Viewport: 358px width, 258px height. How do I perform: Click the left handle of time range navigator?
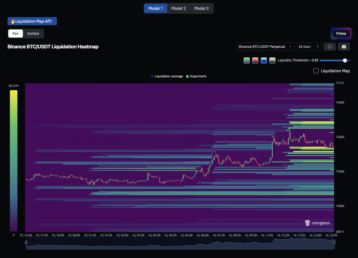coord(26,242)
